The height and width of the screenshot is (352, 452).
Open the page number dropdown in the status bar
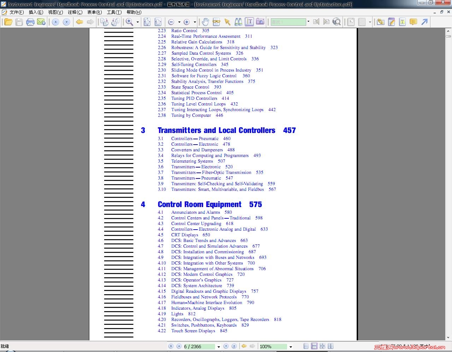219,347
